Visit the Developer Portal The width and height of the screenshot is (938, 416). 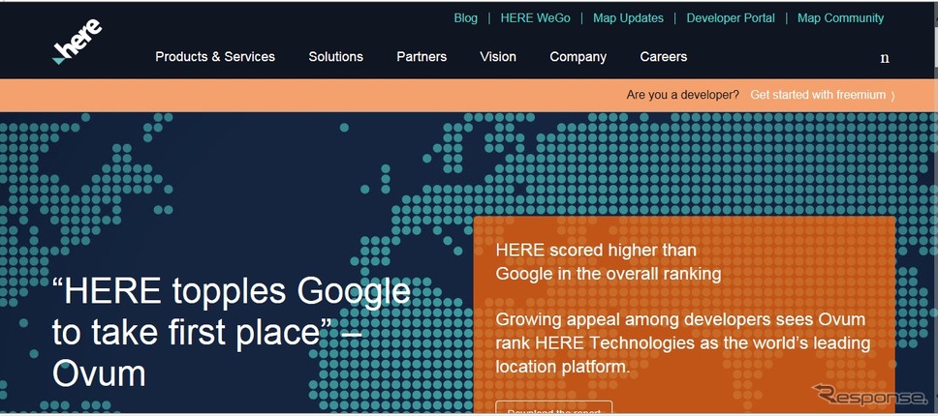click(x=731, y=18)
